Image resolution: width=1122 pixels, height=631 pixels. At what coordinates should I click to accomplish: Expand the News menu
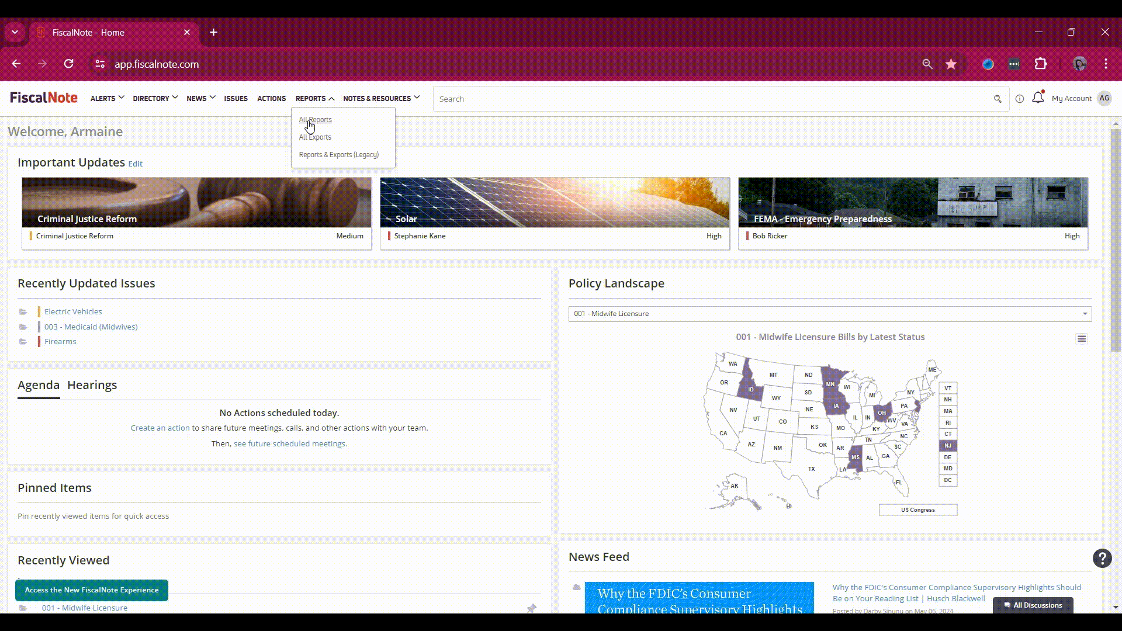[x=200, y=98]
